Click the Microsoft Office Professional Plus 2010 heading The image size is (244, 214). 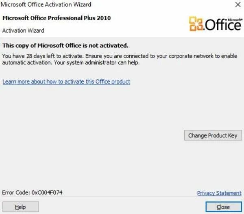57,18
